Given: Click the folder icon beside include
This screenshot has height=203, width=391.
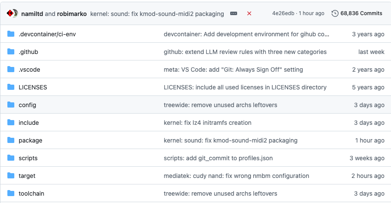Looking at the screenshot, I should (x=11, y=122).
